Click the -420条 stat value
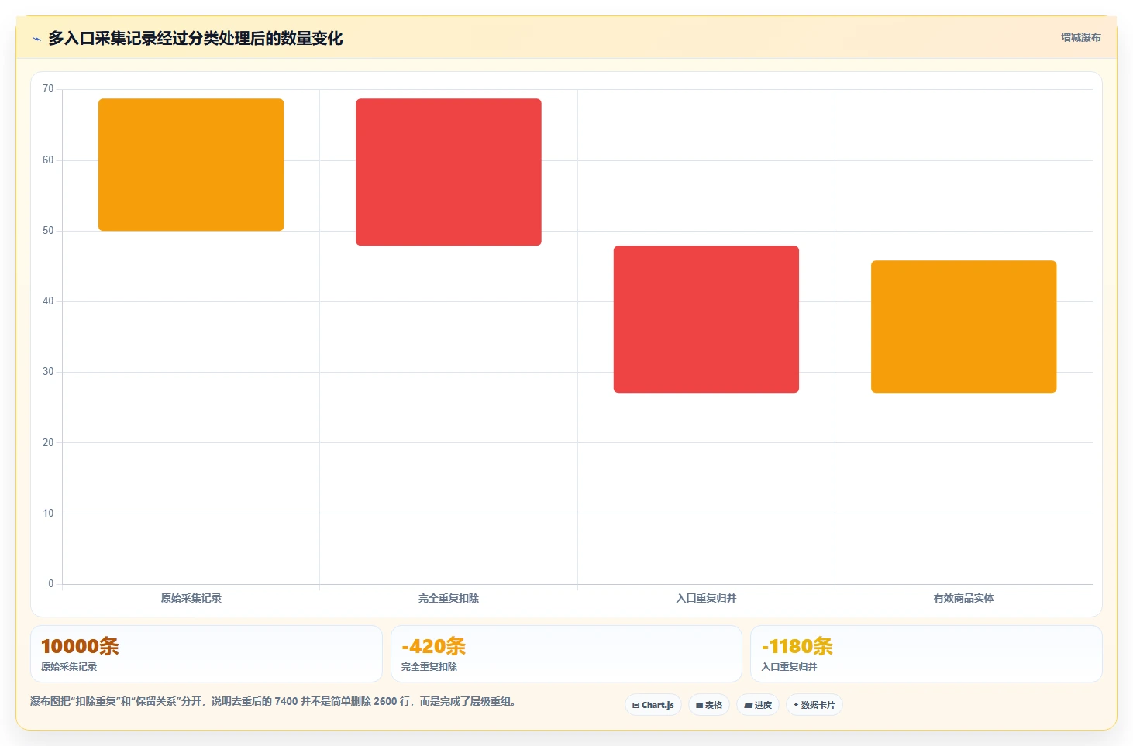Viewport: 1133px width, 746px height. tap(433, 646)
